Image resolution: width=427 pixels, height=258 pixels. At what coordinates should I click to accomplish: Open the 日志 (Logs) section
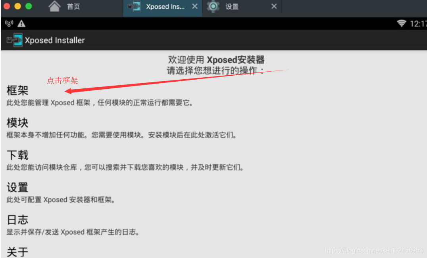pos(17,220)
